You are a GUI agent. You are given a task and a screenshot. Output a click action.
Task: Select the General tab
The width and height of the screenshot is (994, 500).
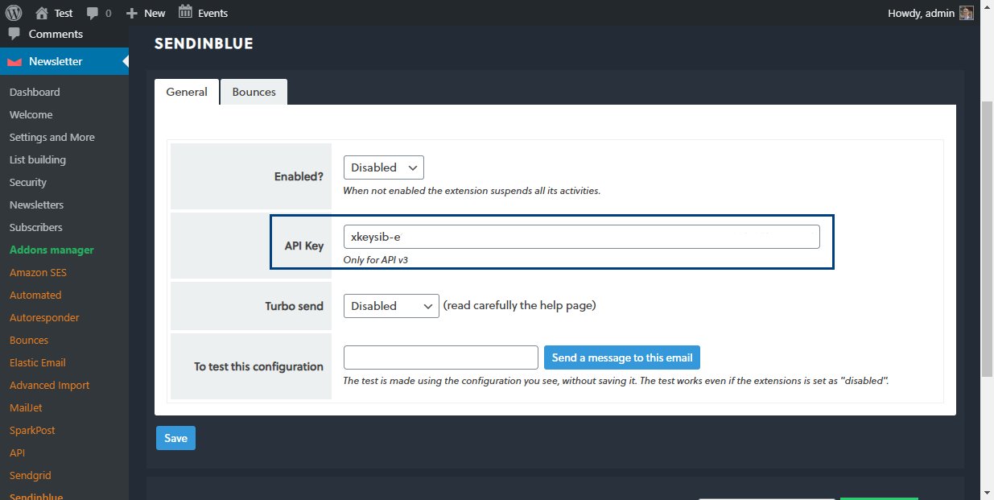coord(186,92)
